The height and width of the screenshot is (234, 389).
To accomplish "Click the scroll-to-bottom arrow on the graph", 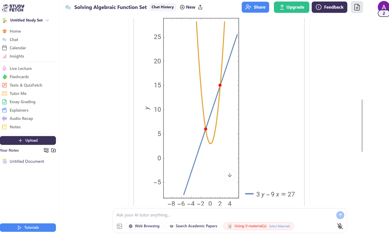I will (230, 175).
